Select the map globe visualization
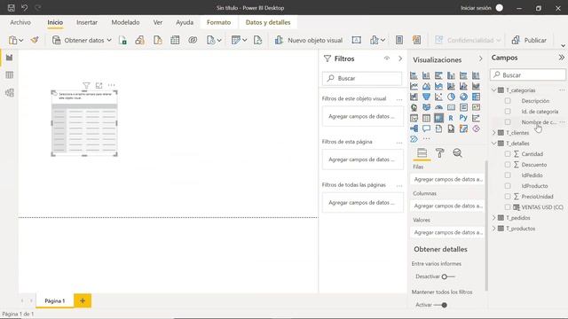Image resolution: width=568 pixels, height=319 pixels. click(x=414, y=107)
